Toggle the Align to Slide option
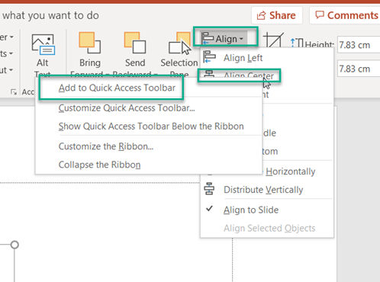 [266, 210]
